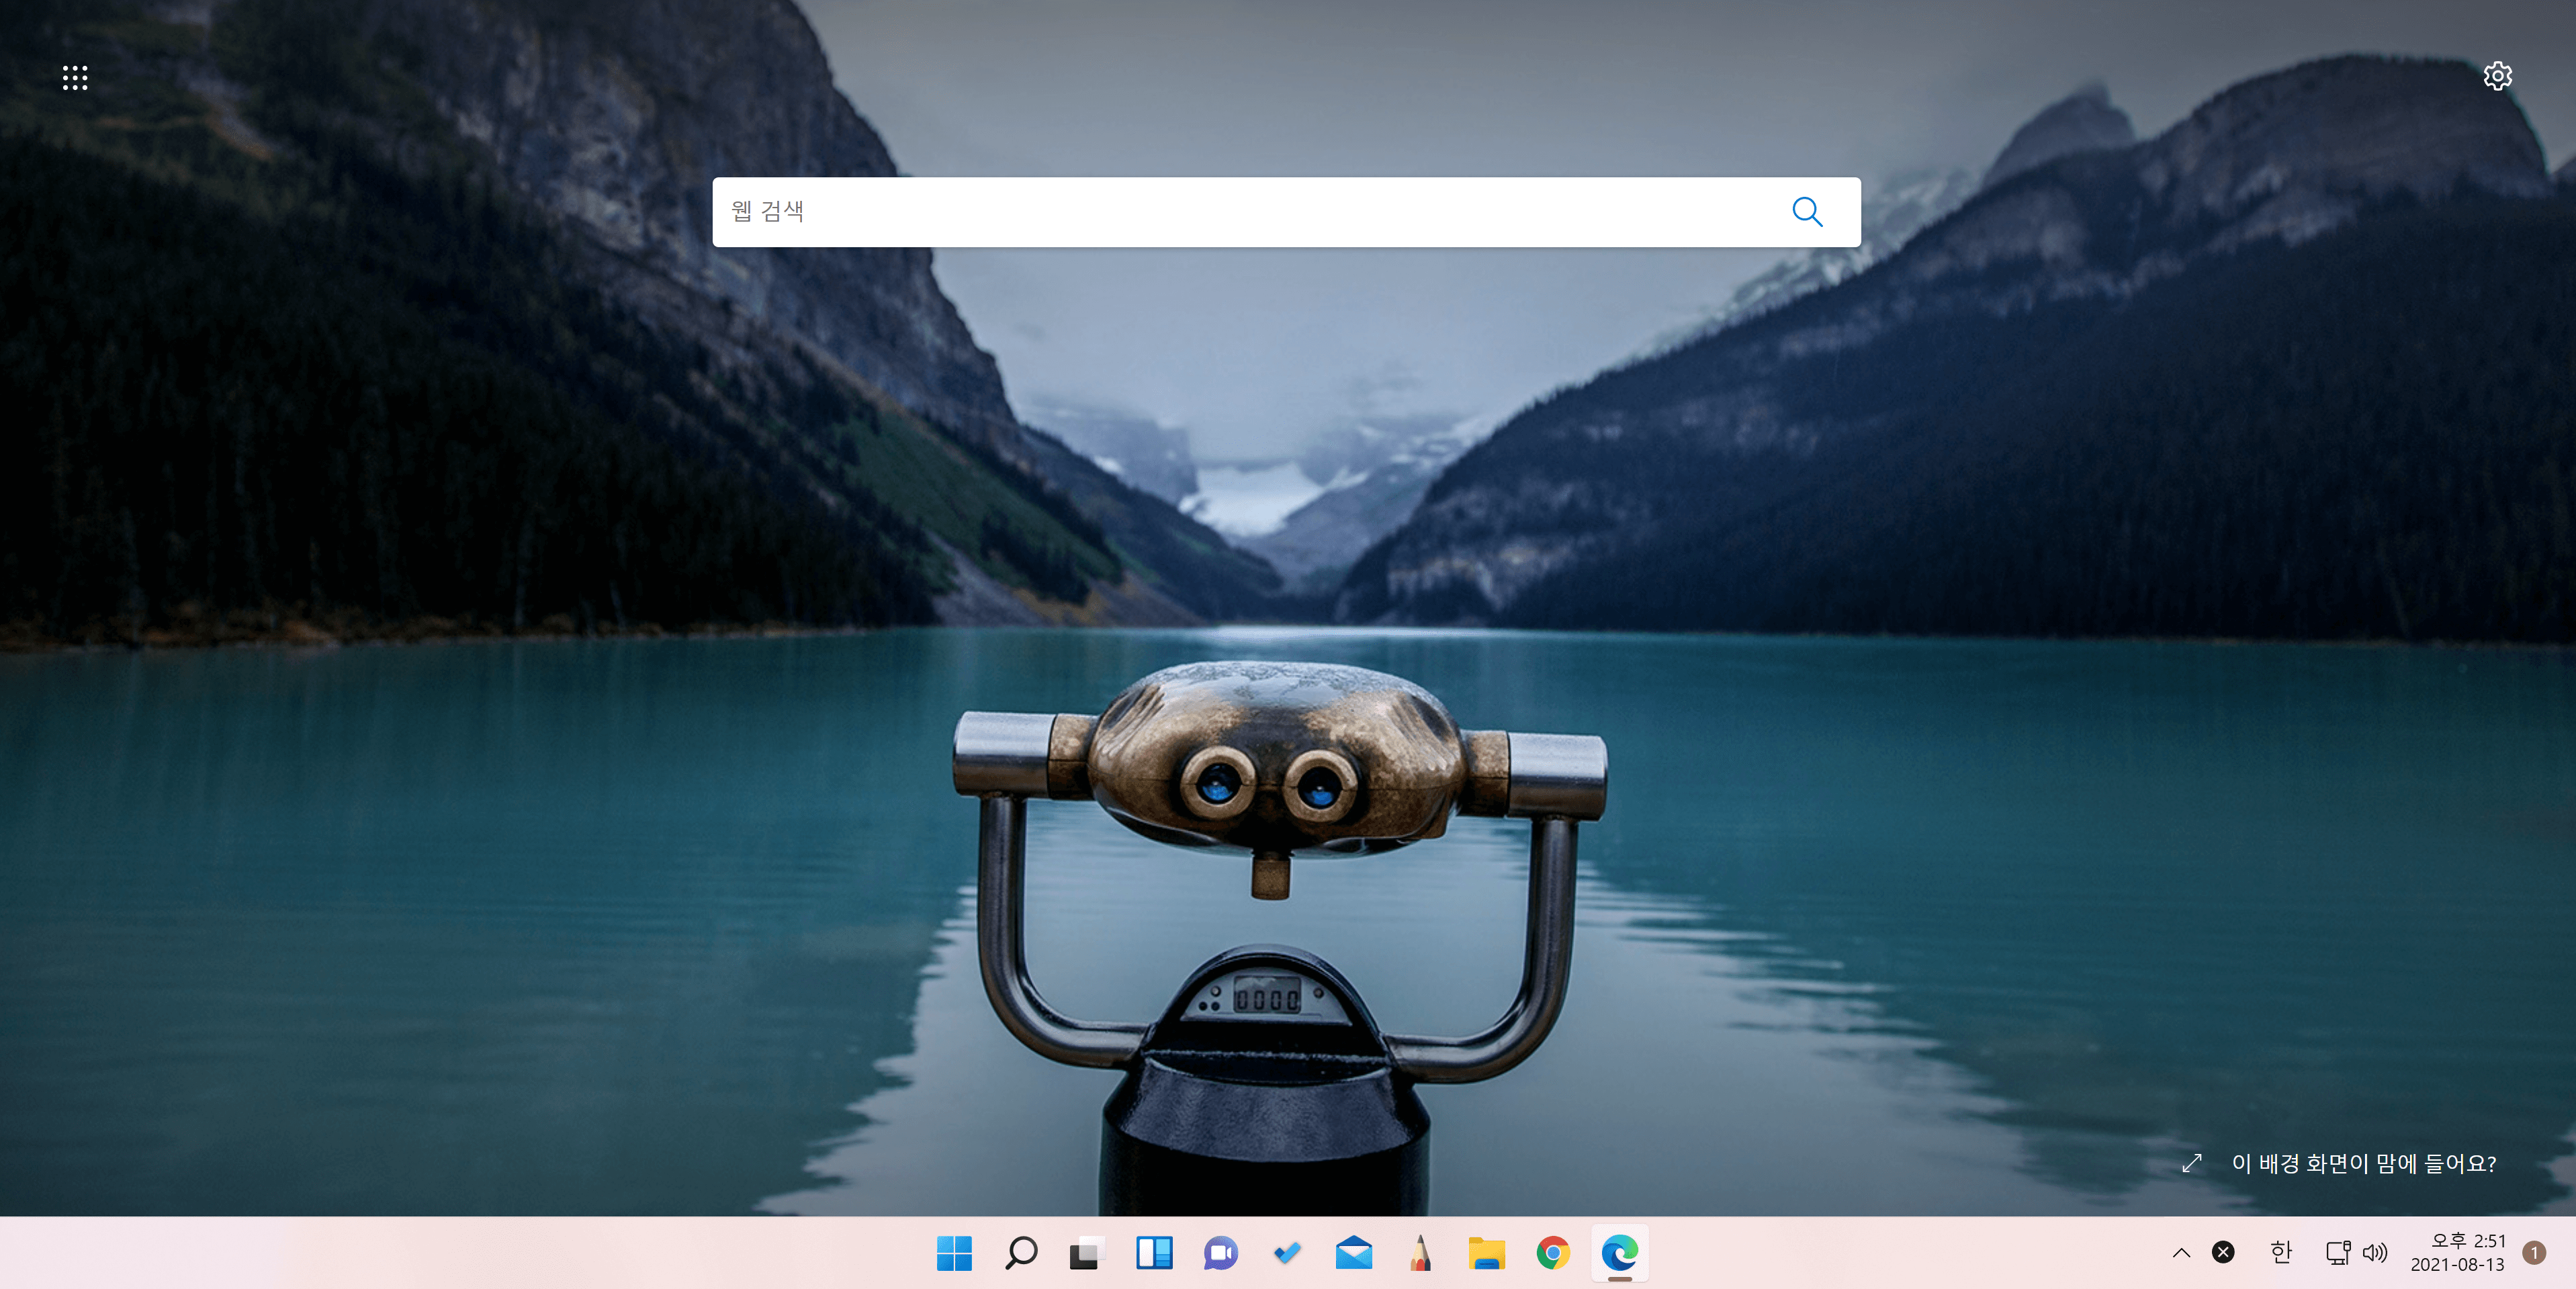Open page settings gear icon

[2497, 76]
